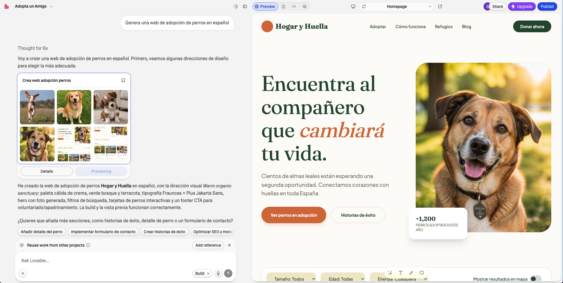Click the microphone voice input icon
The width and height of the screenshot is (563, 283).
(218, 273)
